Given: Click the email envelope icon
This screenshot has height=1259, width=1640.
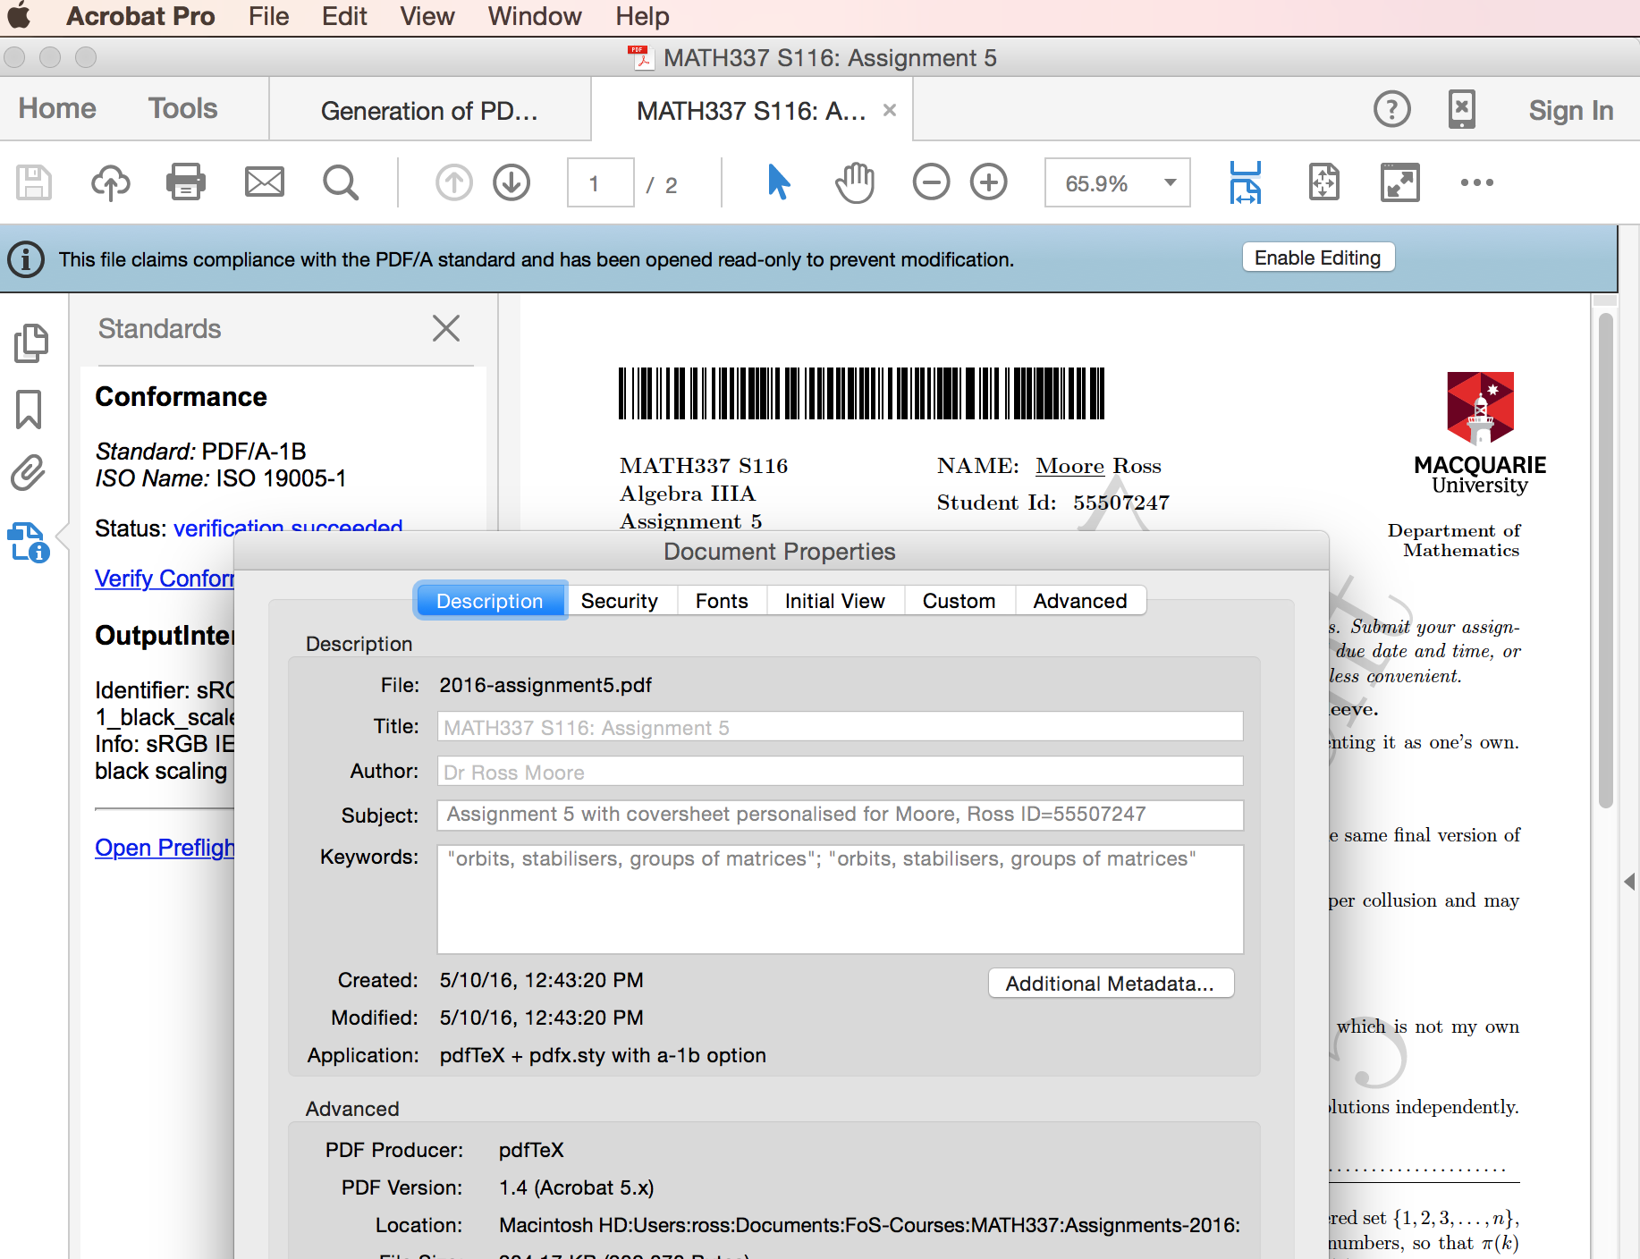Looking at the screenshot, I should point(264,182).
